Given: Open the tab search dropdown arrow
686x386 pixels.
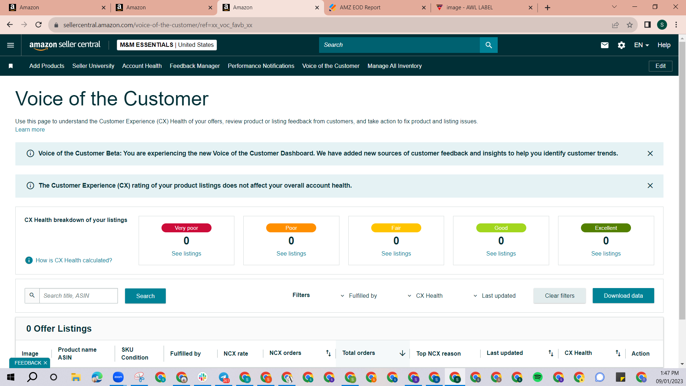Looking at the screenshot, I should click(x=614, y=7).
